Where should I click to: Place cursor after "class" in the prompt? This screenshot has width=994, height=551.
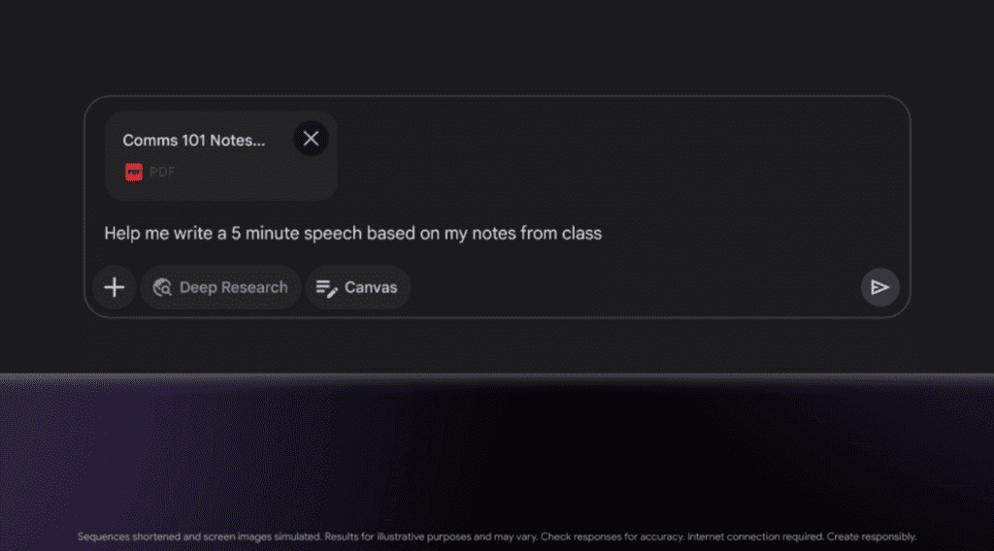(603, 234)
